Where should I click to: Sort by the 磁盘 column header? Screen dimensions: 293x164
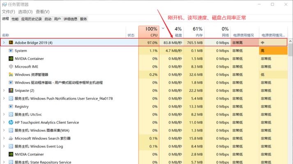[171, 32]
